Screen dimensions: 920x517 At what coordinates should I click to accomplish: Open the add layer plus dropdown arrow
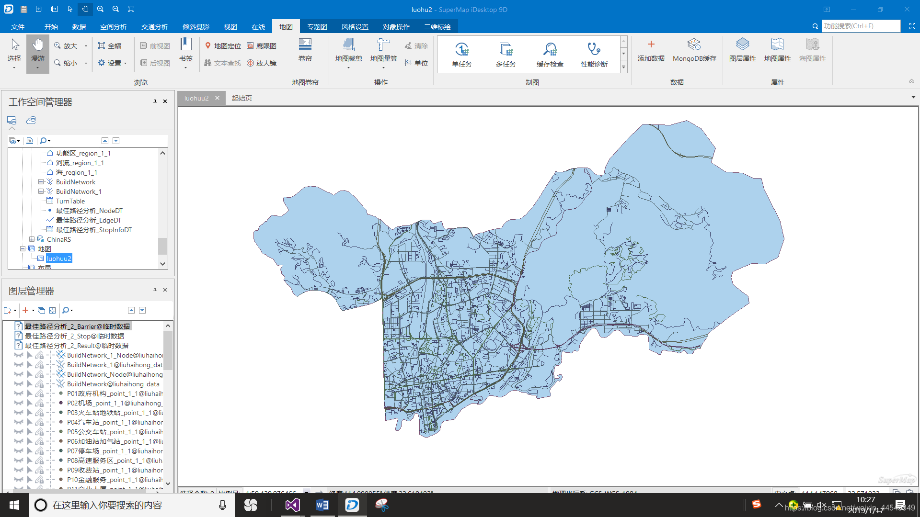pos(33,310)
